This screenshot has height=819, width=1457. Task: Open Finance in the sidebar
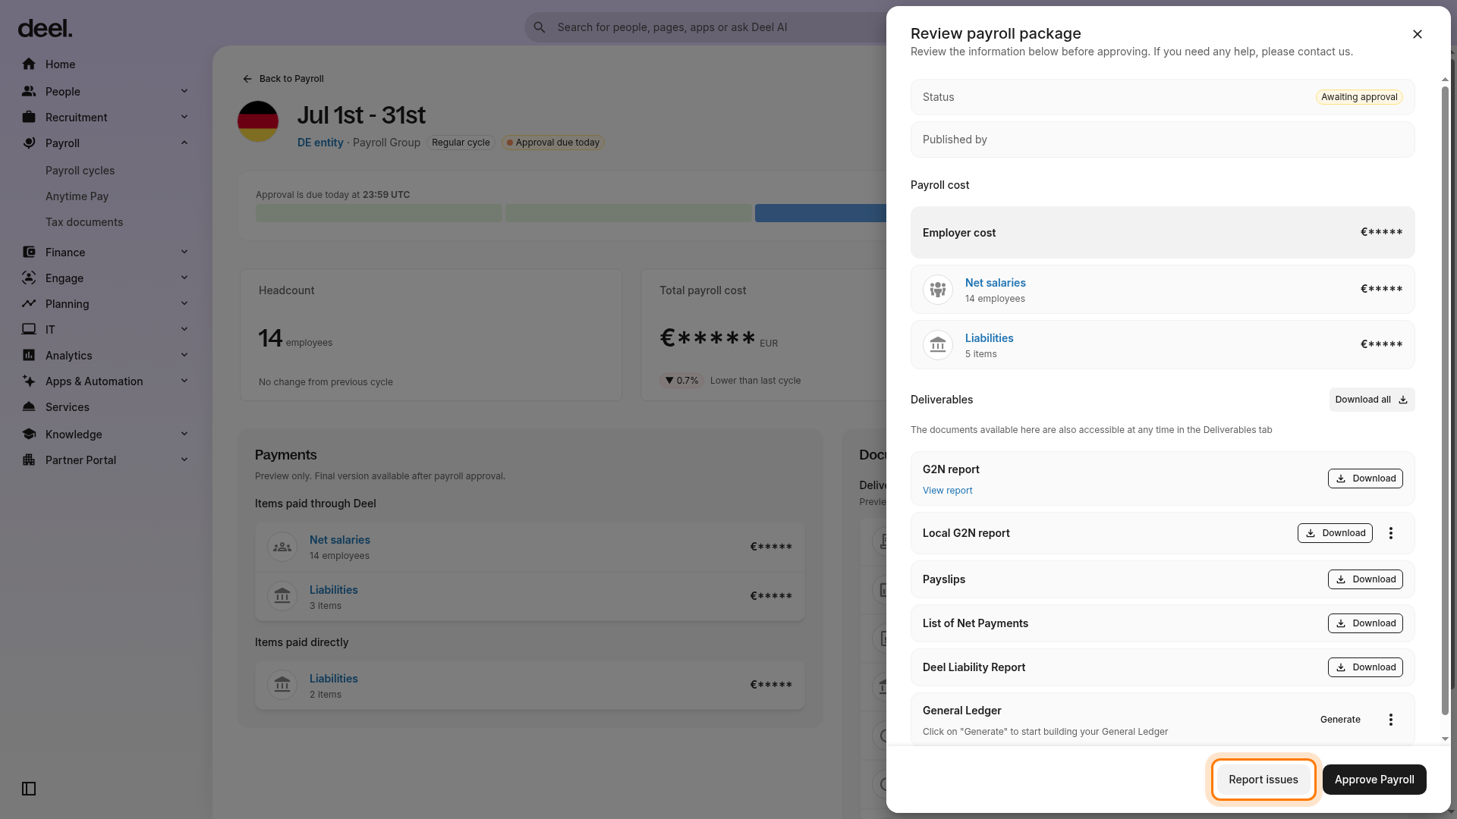coord(65,253)
